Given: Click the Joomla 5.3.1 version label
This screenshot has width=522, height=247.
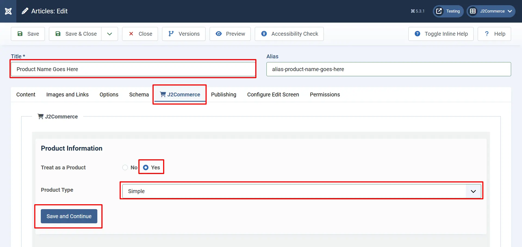Looking at the screenshot, I should click(x=418, y=11).
